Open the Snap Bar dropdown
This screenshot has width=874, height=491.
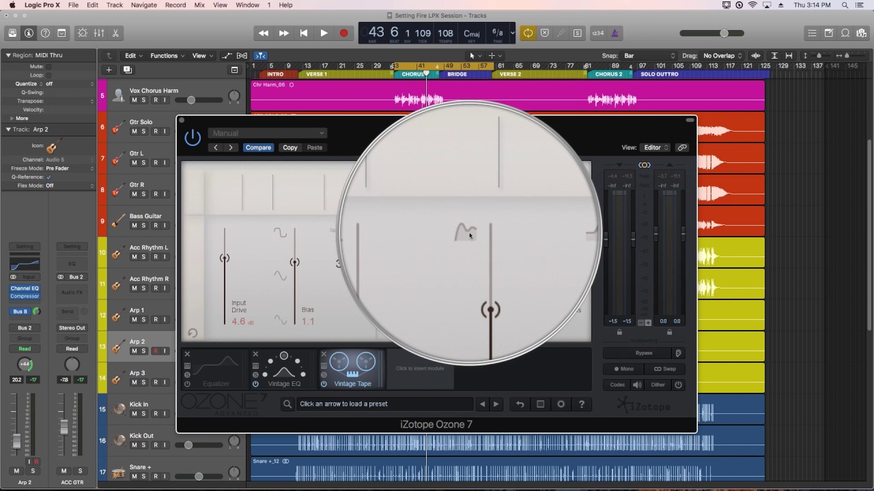(x=648, y=56)
